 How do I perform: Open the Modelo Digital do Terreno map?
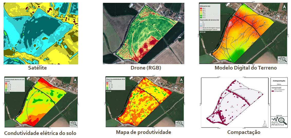tap(243, 33)
